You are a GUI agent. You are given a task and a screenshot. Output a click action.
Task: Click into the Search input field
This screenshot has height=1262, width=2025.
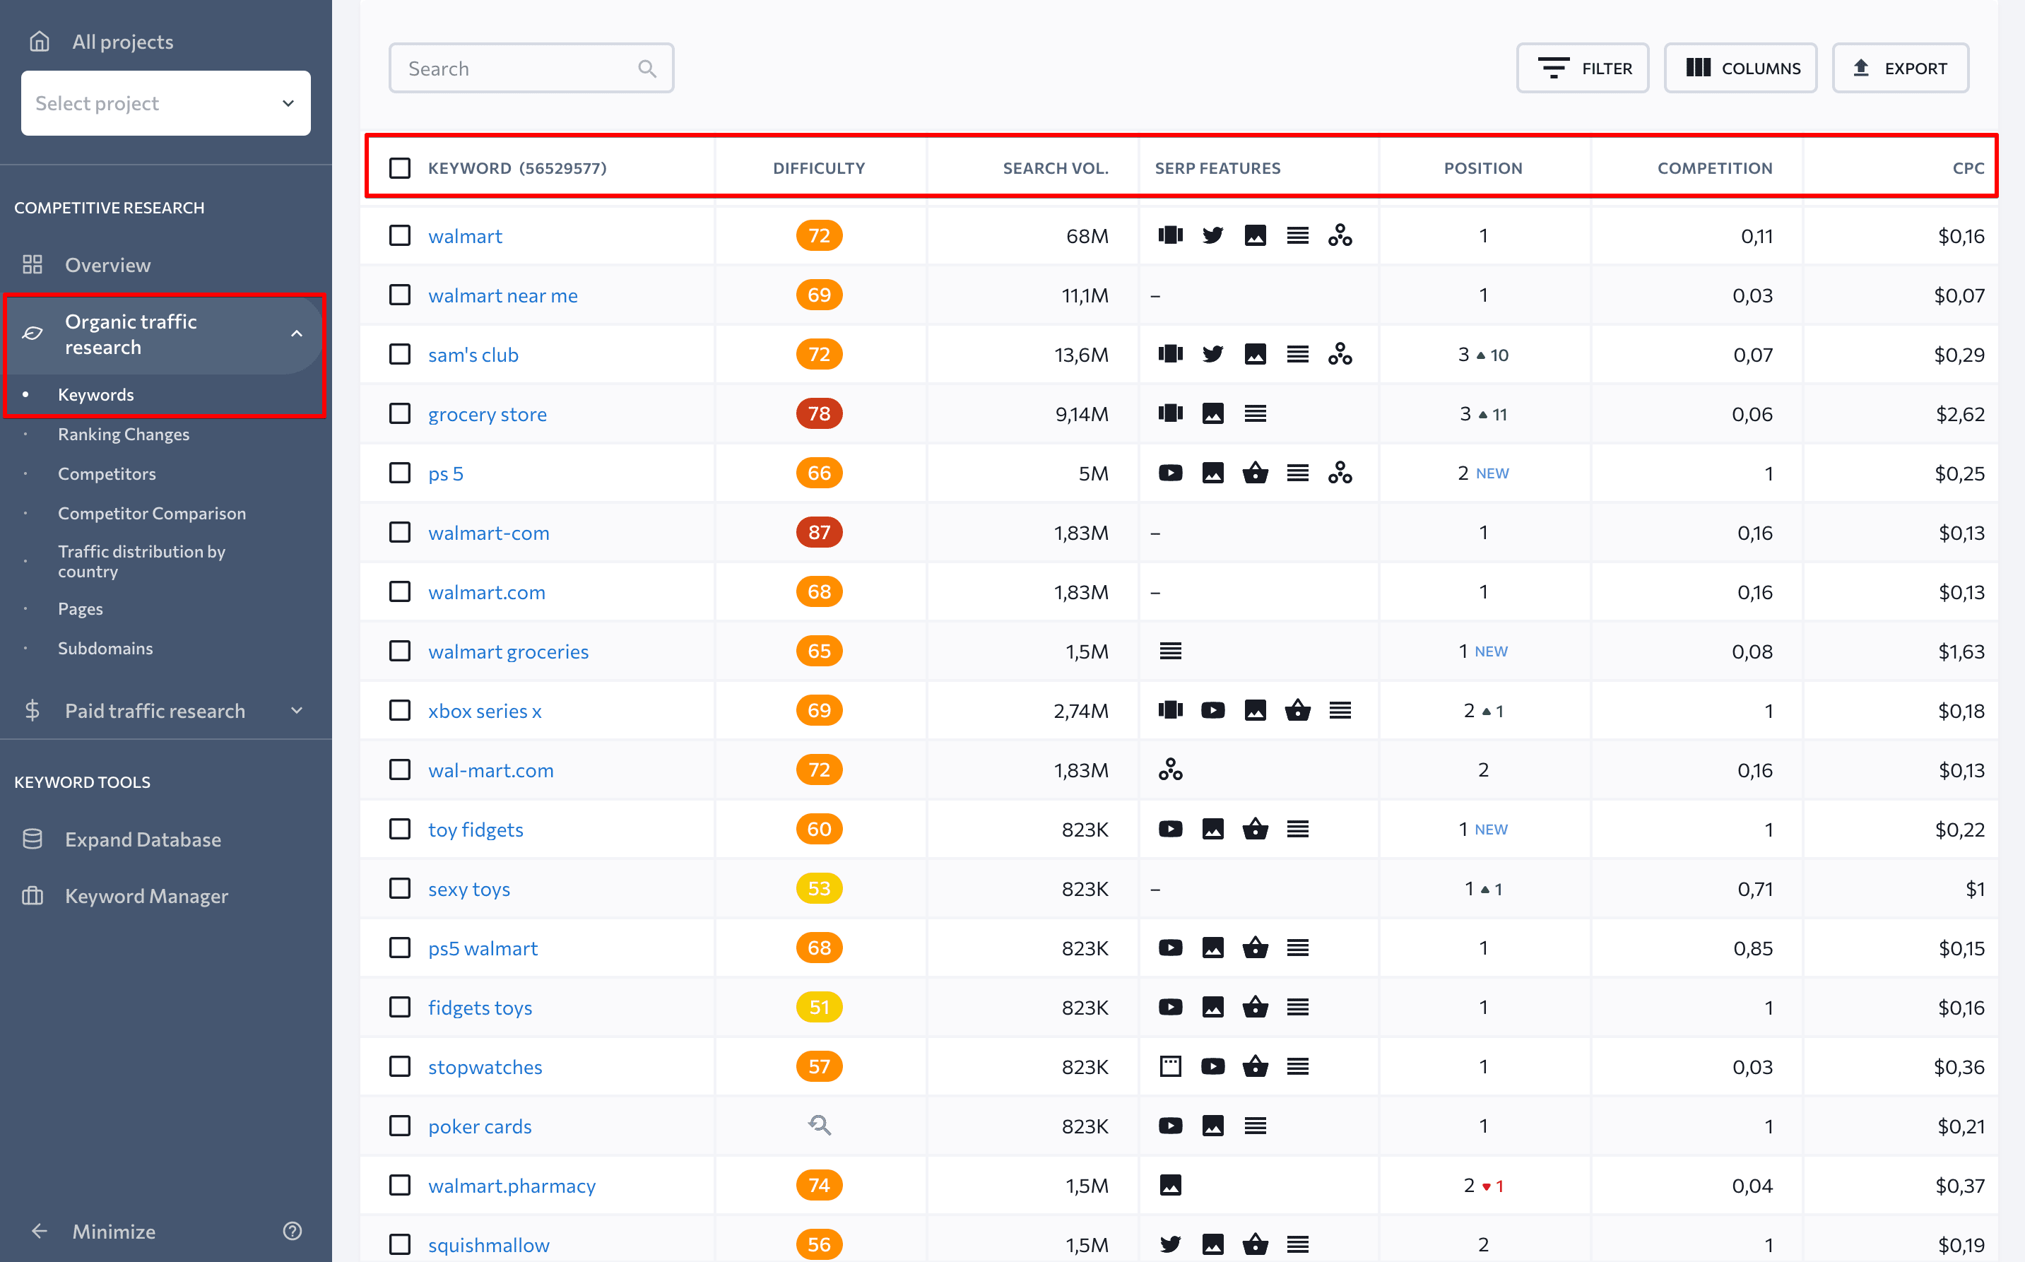click(531, 68)
